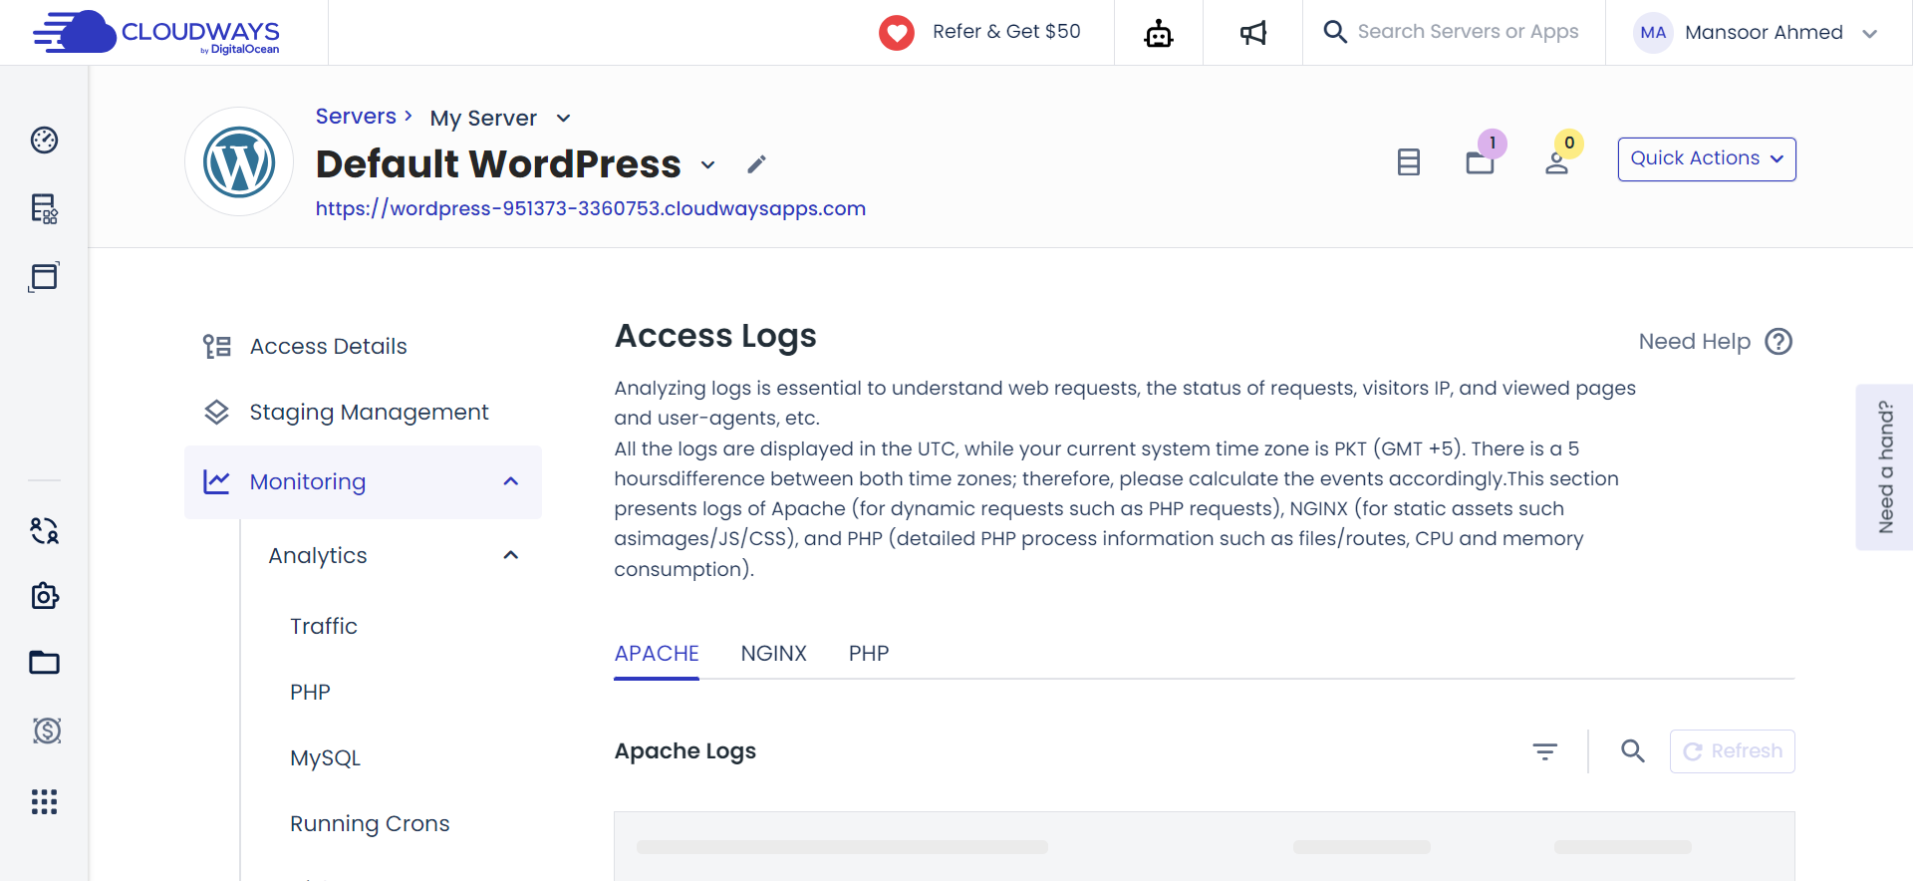1913x881 pixels.
Task: Click the My Server breadcrumb text
Action: point(483,119)
